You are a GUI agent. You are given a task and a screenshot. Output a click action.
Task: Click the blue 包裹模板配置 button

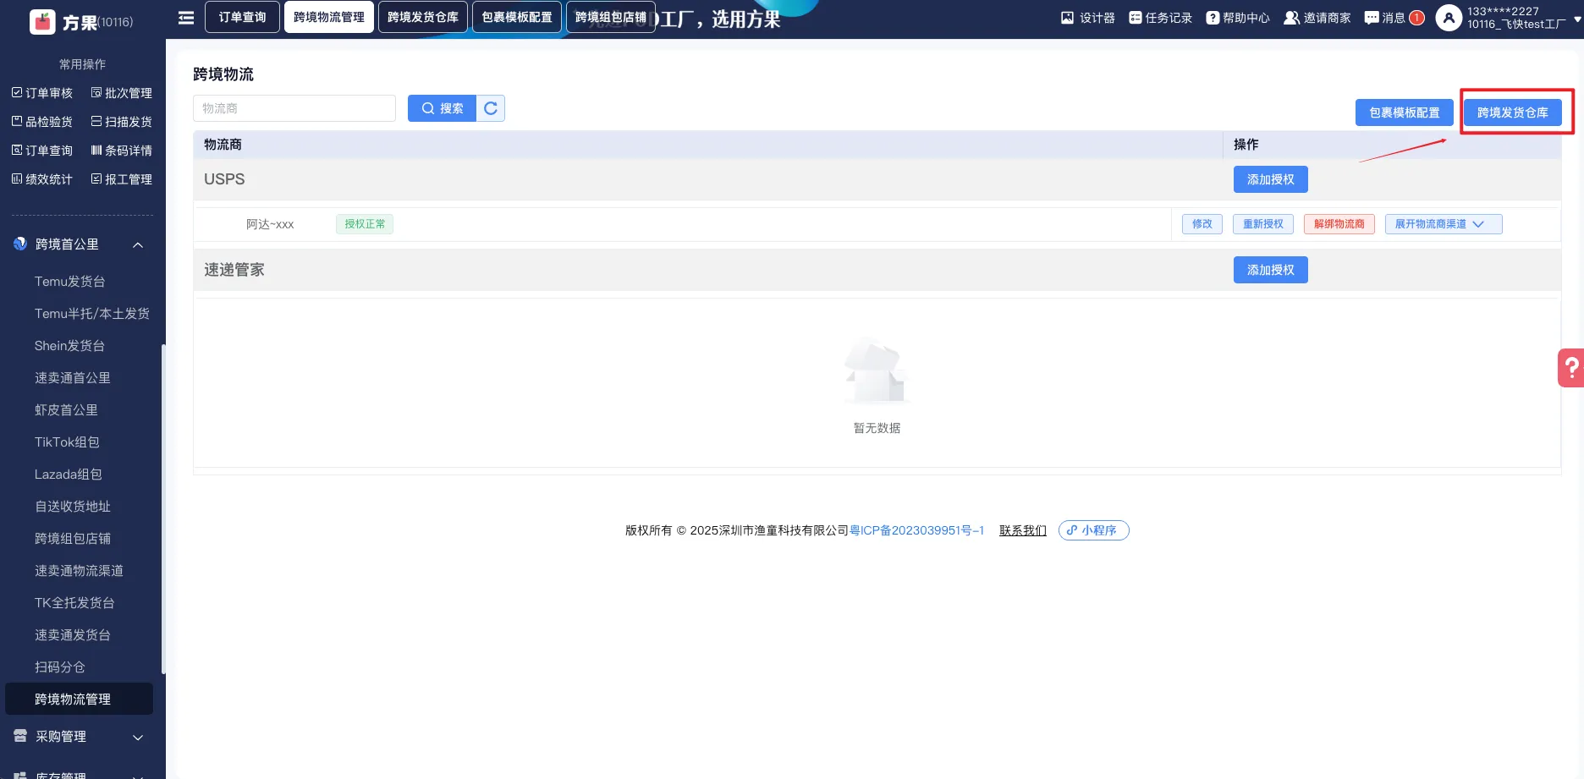point(1405,112)
